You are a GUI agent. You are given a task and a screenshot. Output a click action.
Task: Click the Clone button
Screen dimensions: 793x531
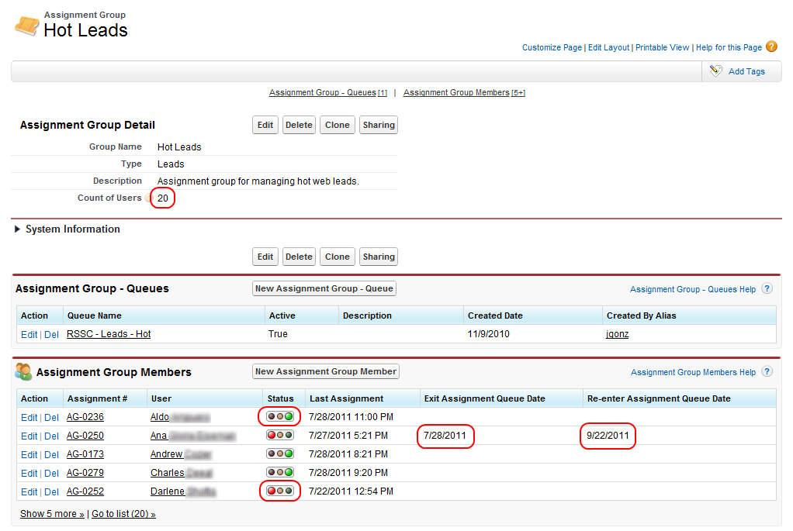(x=337, y=124)
